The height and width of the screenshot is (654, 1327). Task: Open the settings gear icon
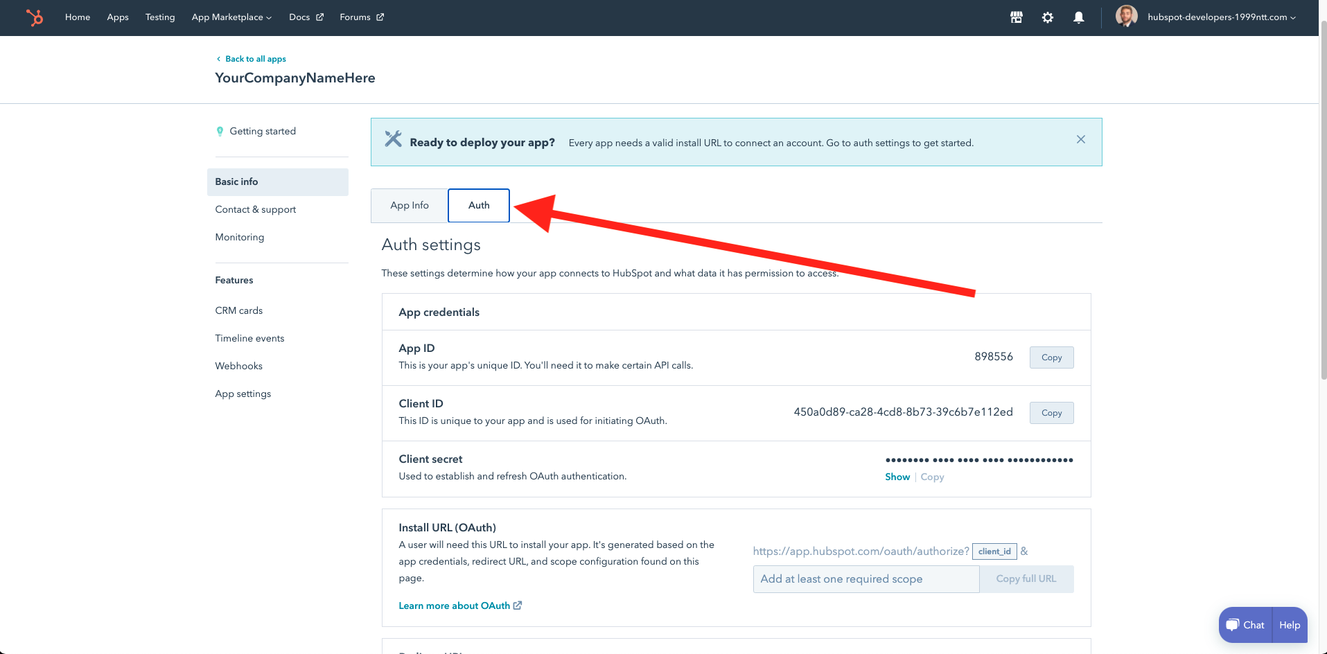tap(1048, 17)
